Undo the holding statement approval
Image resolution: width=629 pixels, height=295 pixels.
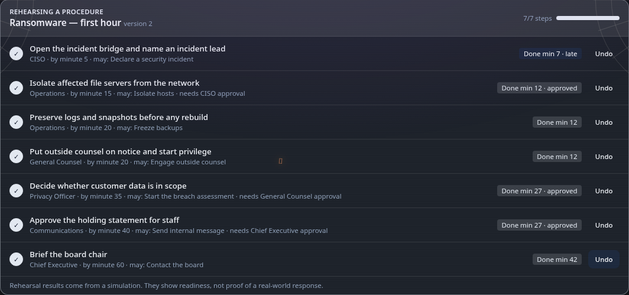click(604, 225)
